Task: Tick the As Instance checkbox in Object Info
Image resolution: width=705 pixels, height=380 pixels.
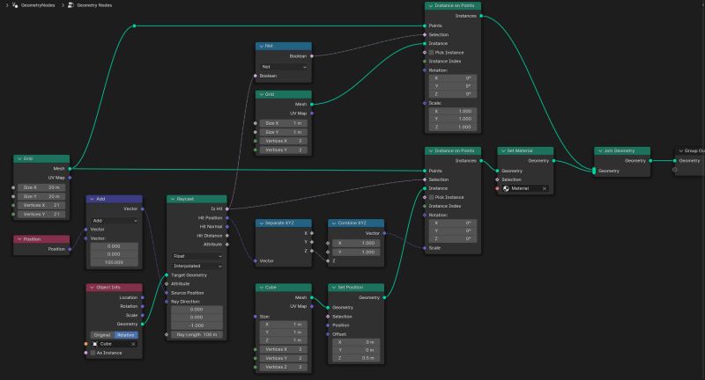Action: [x=93, y=353]
